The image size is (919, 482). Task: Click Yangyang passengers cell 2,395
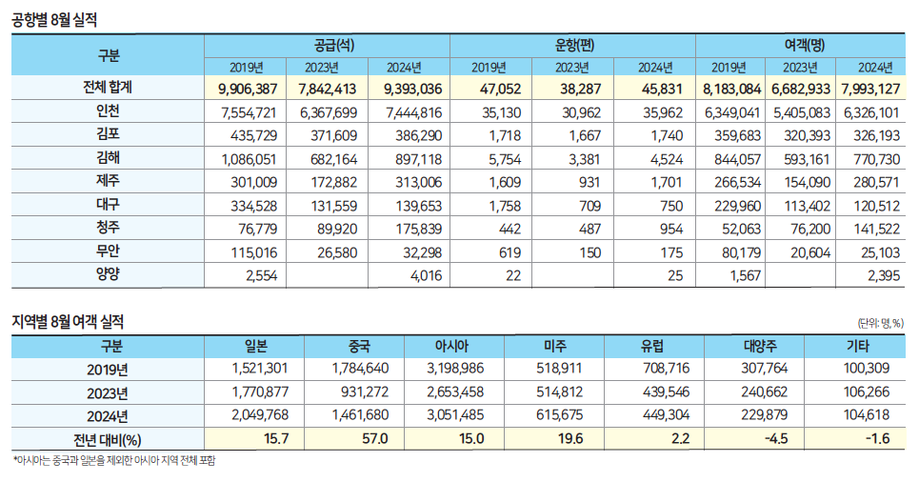[x=883, y=276]
